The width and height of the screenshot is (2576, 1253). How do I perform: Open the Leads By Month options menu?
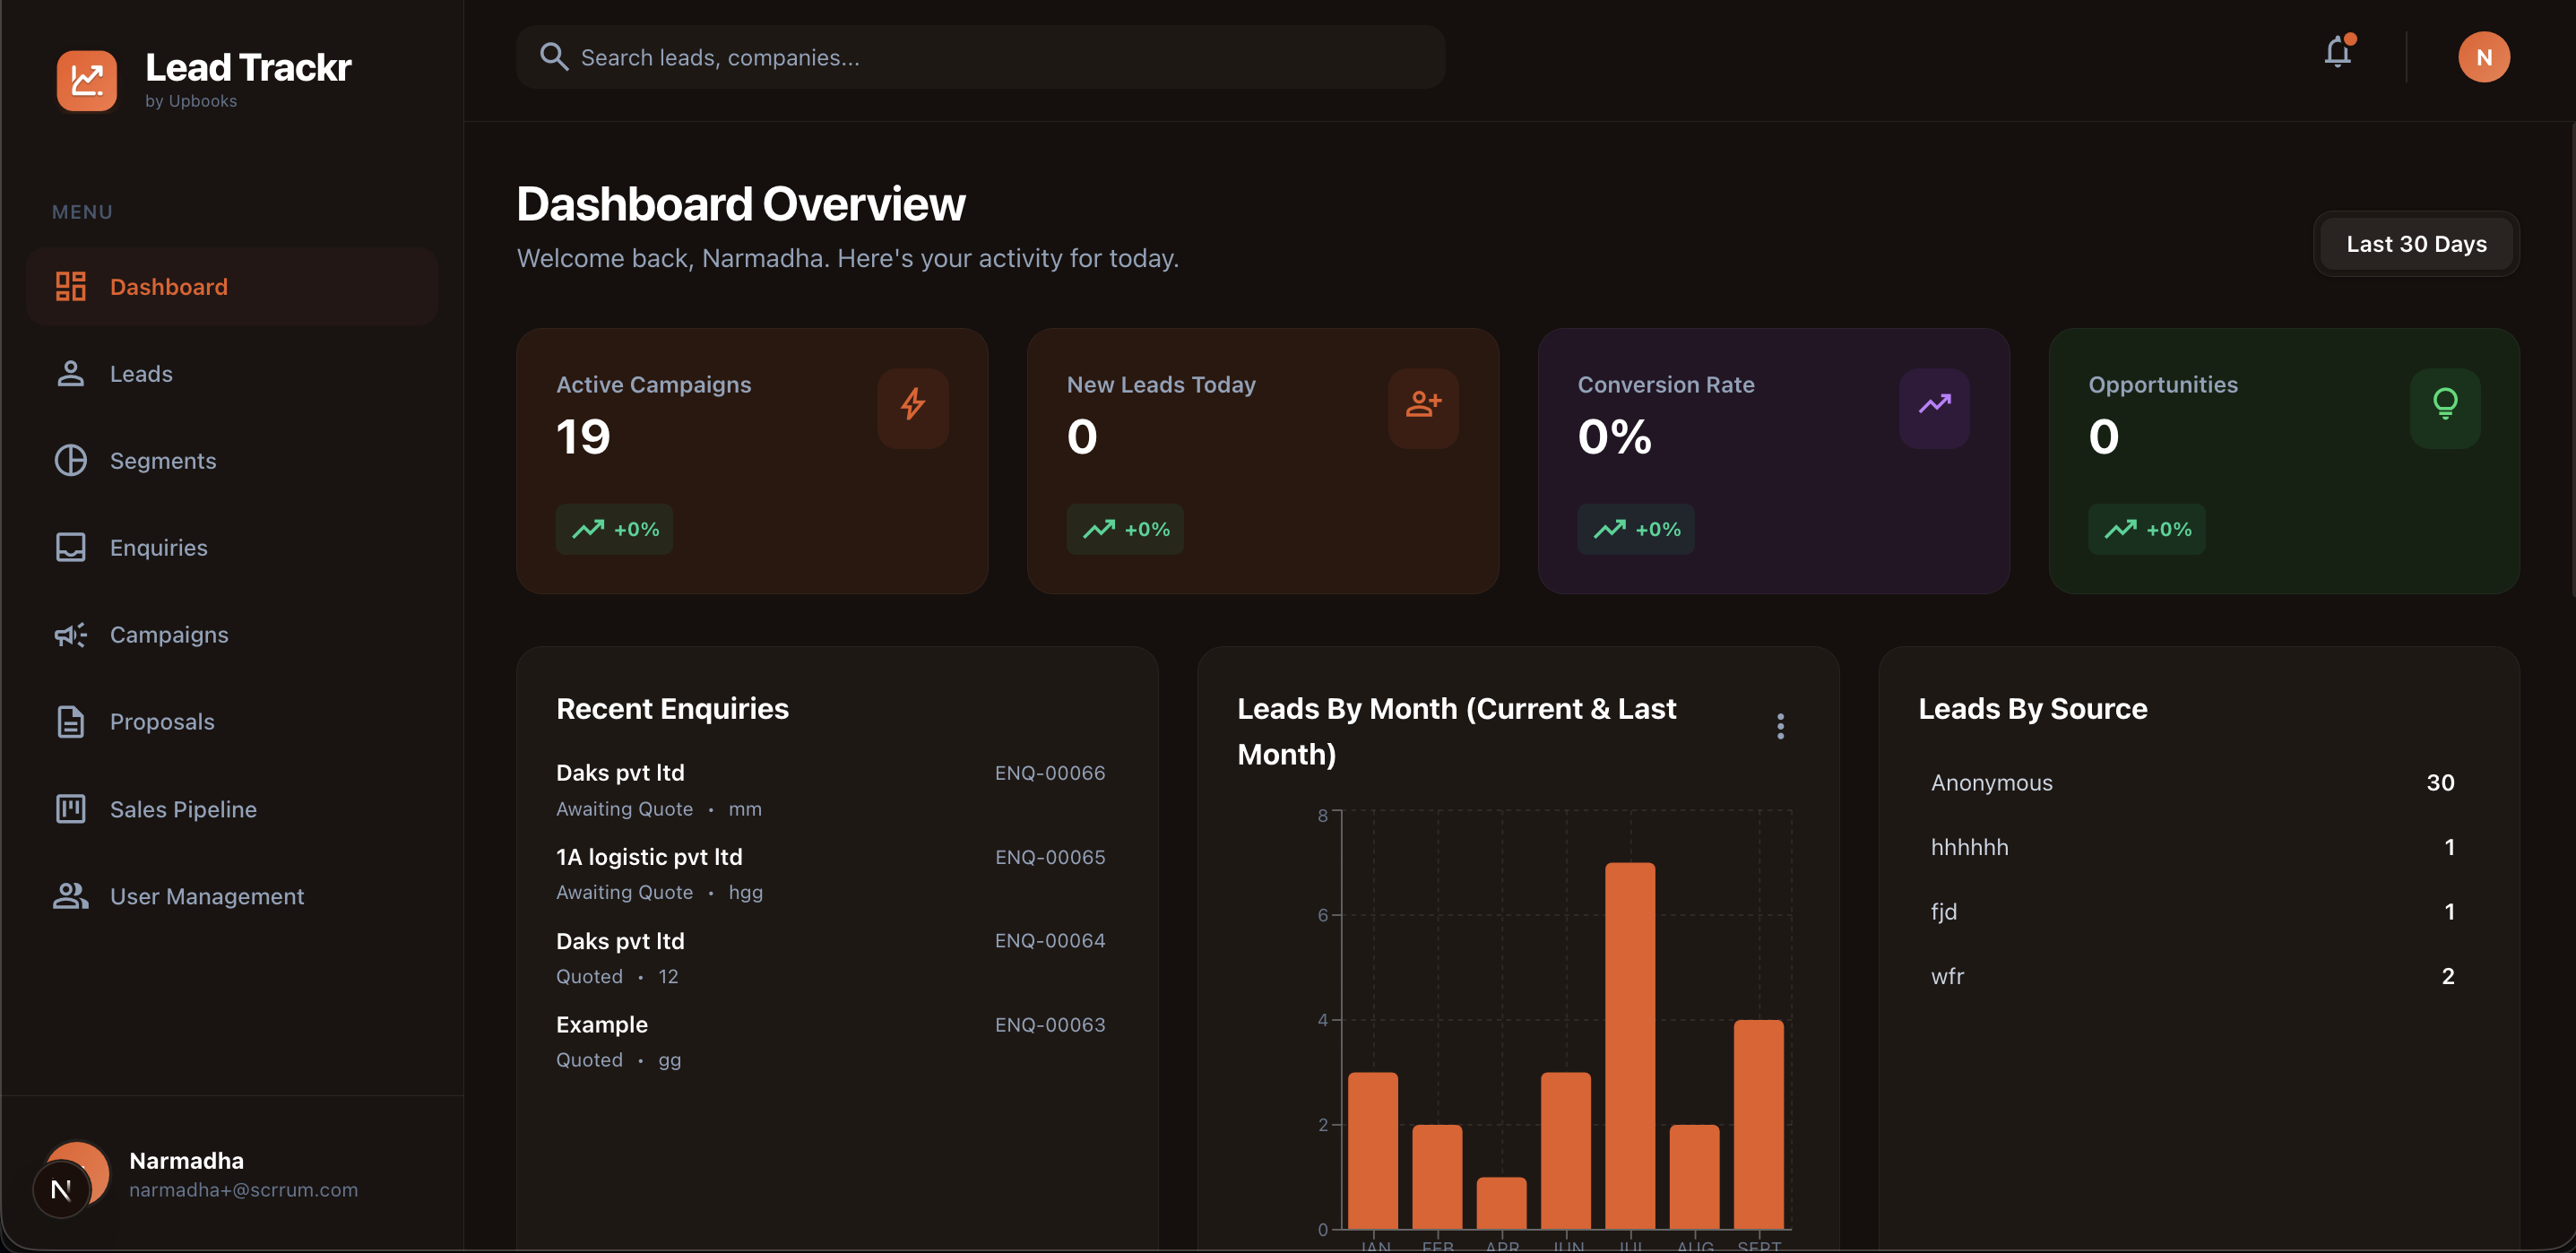click(x=1779, y=726)
